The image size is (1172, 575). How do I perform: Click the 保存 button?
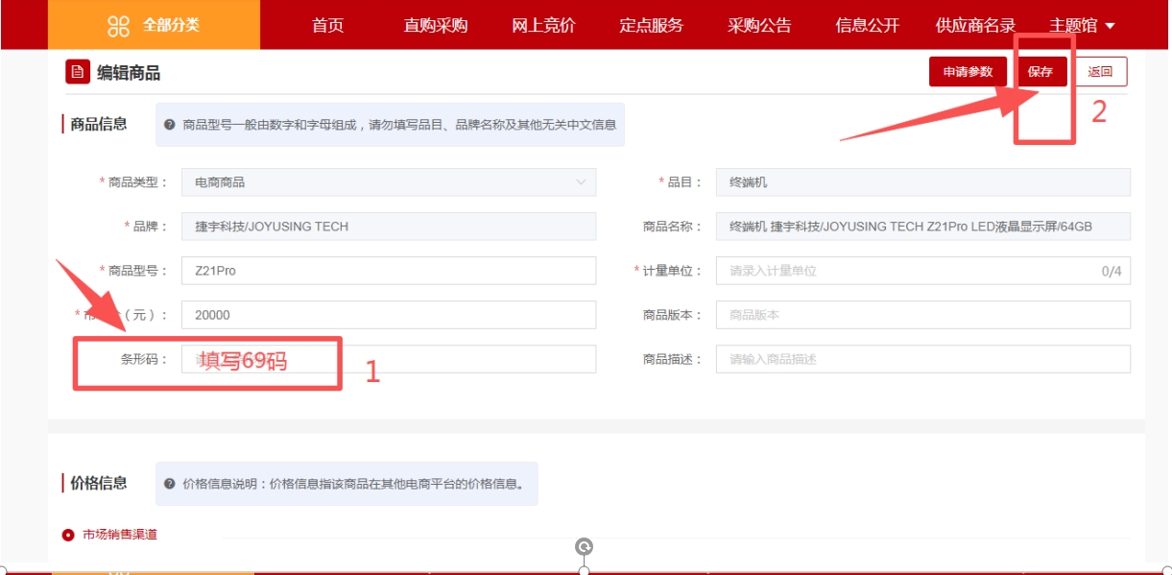(1040, 72)
